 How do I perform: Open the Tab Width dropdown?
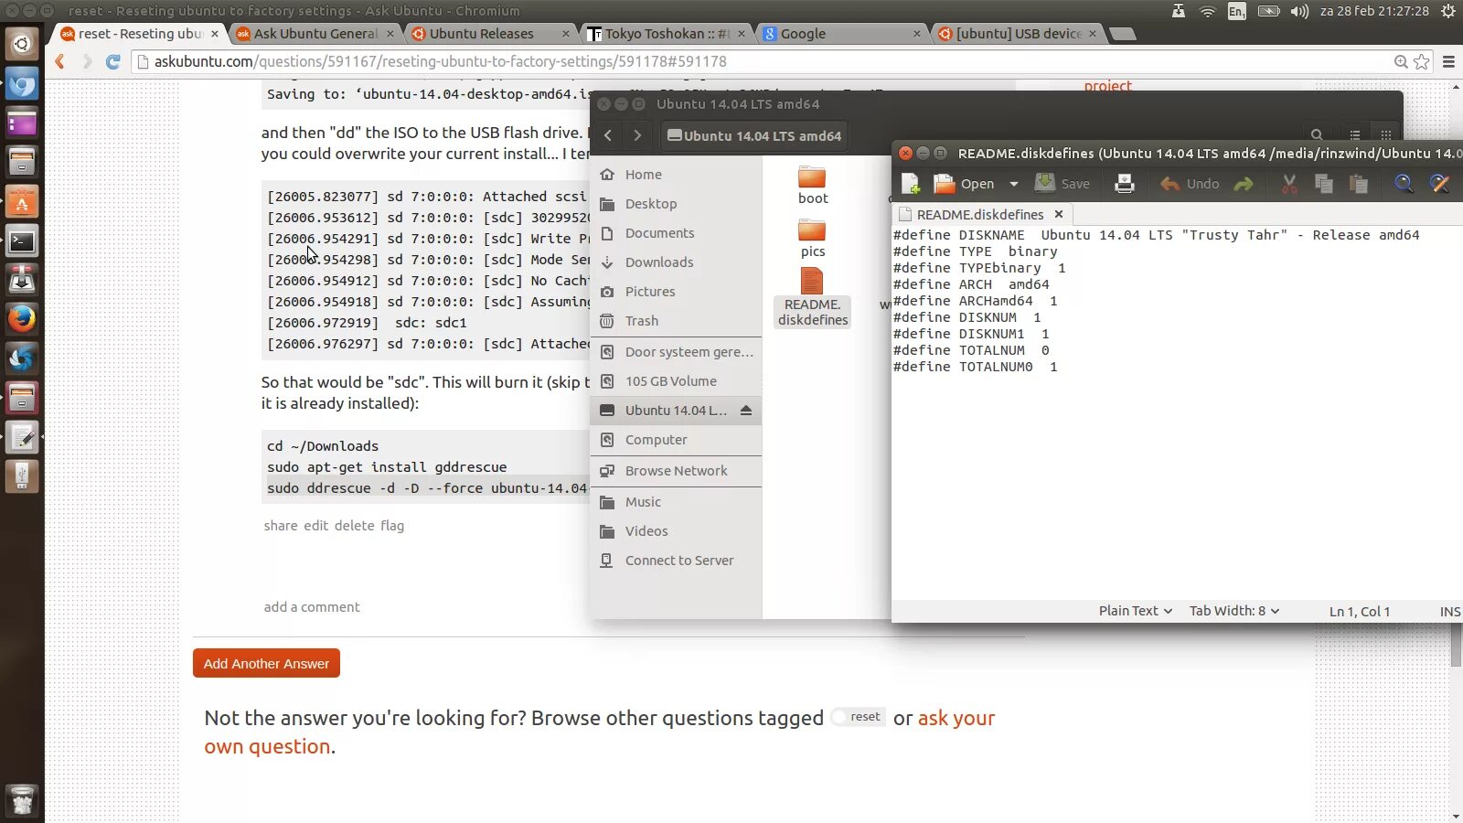click(x=1234, y=611)
